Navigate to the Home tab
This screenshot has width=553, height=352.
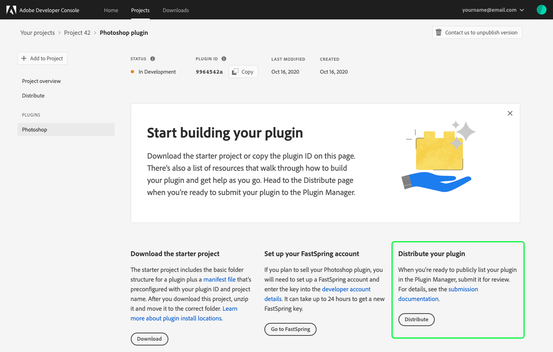point(111,10)
